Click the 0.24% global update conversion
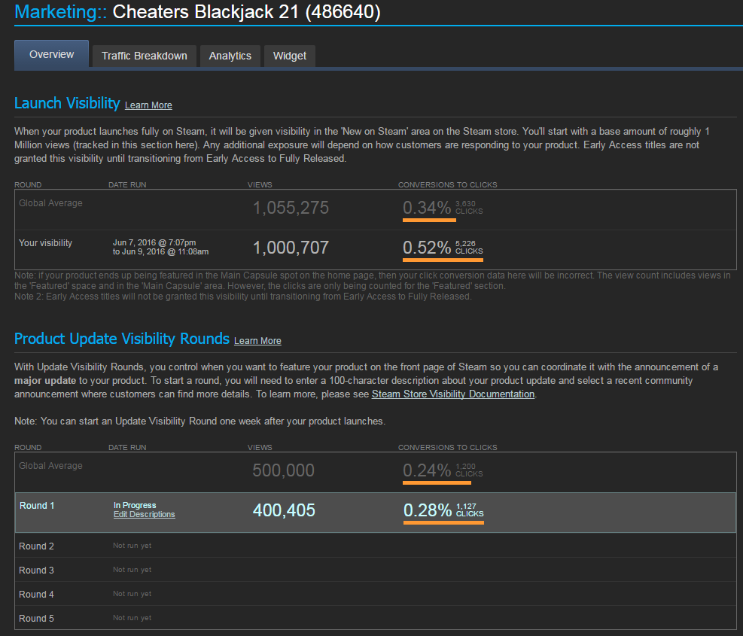 coord(427,470)
